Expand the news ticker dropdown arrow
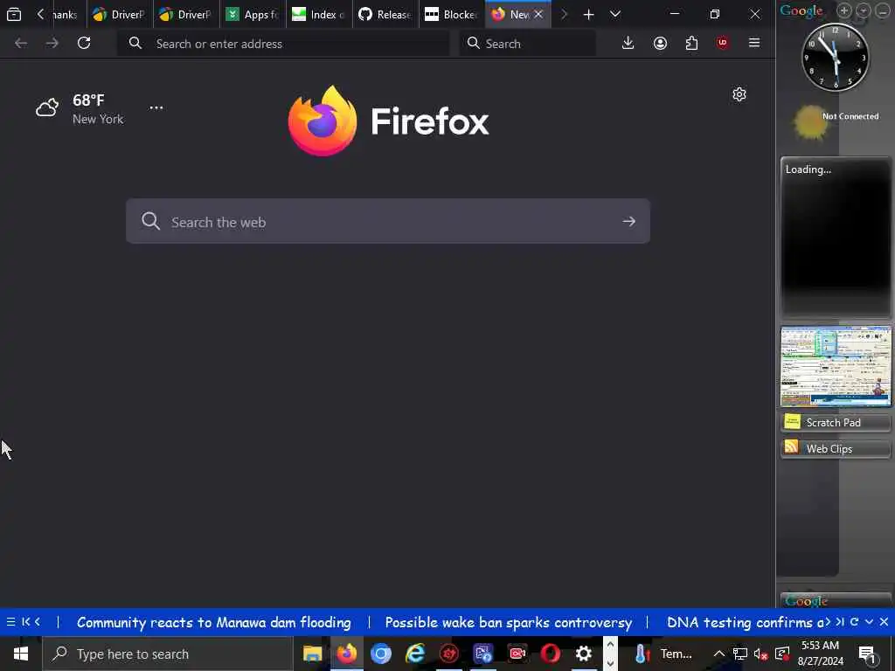Screen dimensions: 895x671 [870, 622]
